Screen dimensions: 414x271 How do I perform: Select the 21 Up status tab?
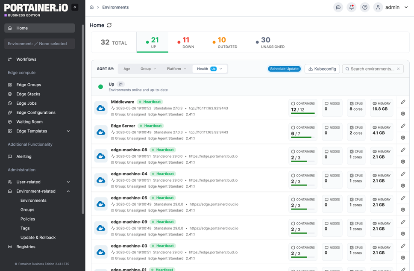pos(153,42)
